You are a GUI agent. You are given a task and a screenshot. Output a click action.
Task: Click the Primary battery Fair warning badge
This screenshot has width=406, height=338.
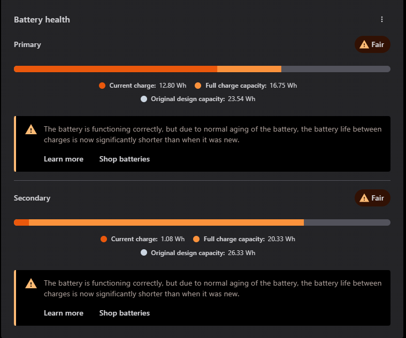[x=372, y=44]
